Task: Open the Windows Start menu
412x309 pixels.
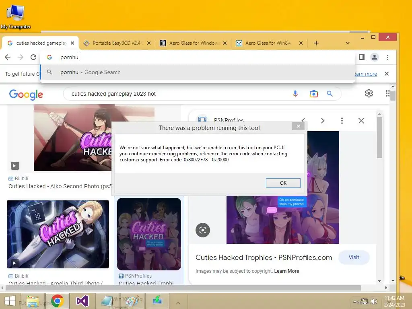Action: [10, 301]
